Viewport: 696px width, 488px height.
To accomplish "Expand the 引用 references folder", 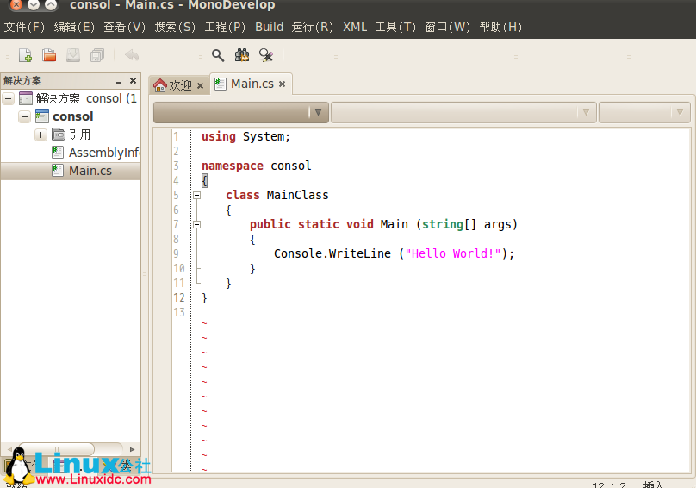I will (x=40, y=135).
